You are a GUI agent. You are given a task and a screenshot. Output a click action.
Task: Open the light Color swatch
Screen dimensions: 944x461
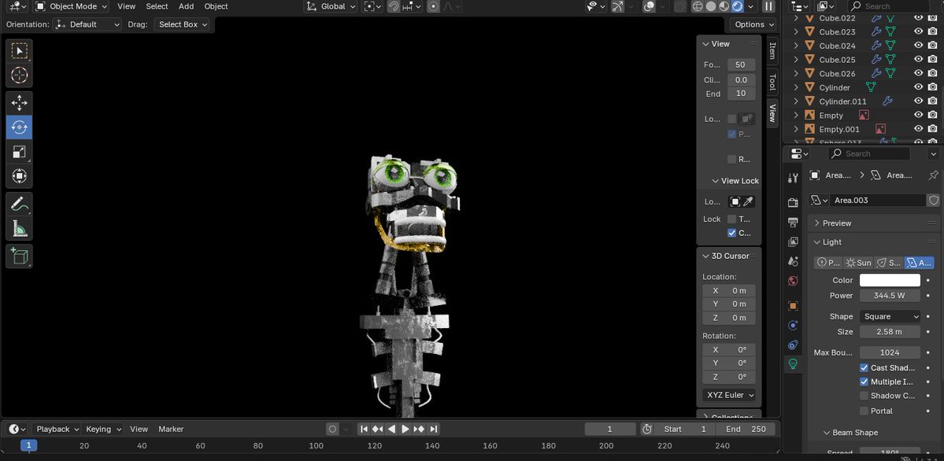[890, 280]
